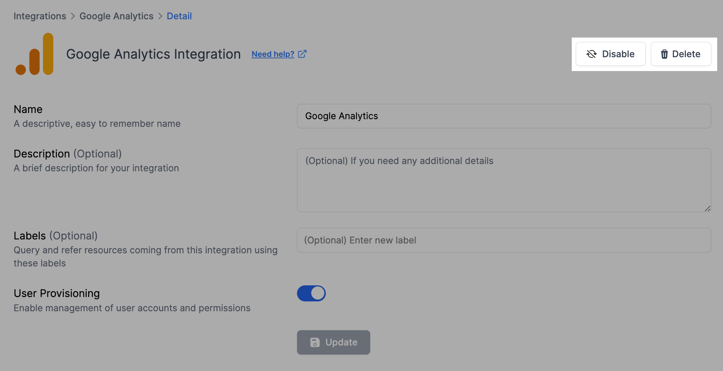Focus the Name field containing Google Analytics
This screenshot has width=723, height=371.
(x=504, y=116)
